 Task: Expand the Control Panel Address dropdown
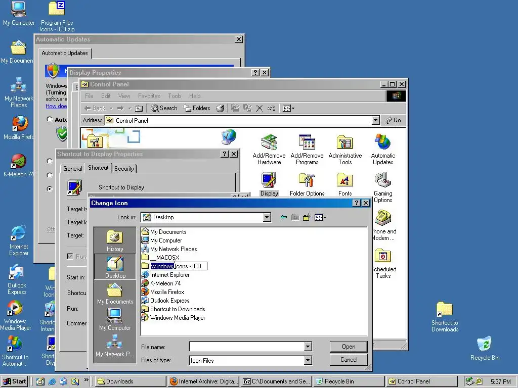376,120
